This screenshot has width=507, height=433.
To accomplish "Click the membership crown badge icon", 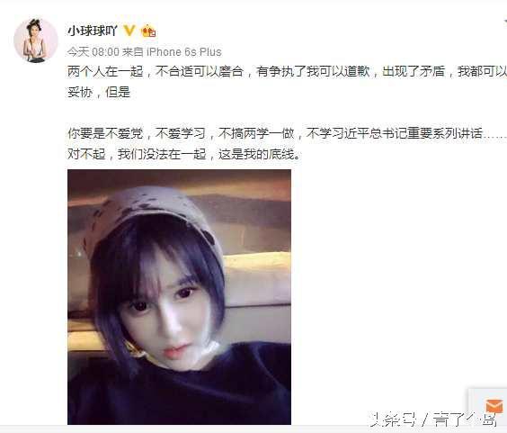I will 148,32.
